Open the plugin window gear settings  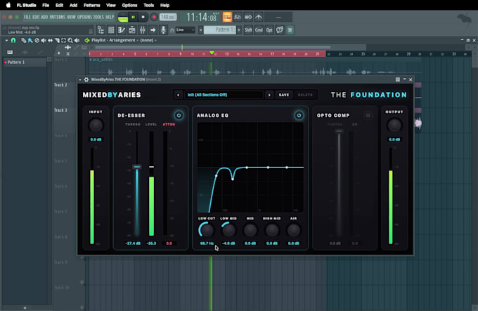coord(86,80)
